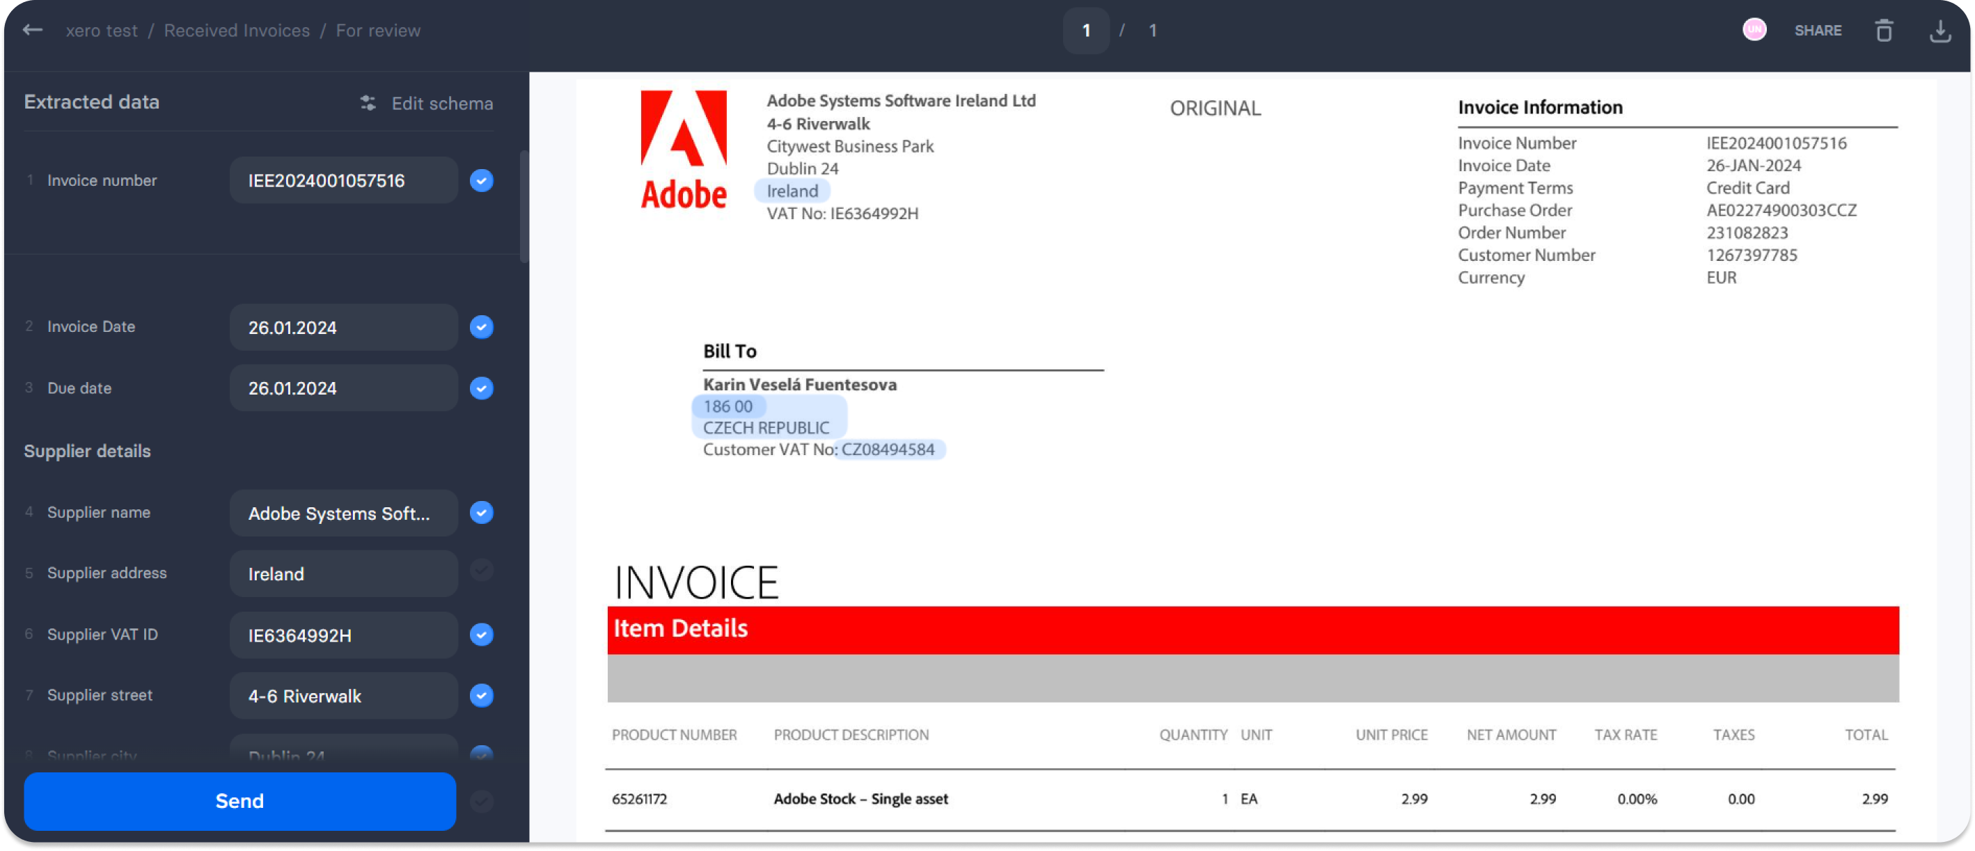
Task: Edit the Supplier street field
Action: pos(343,695)
